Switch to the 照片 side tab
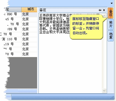116x101 pixels. tap(111, 24)
